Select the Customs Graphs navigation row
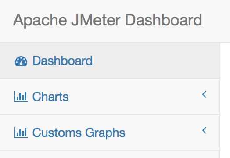The height and width of the screenshot is (158, 230). (x=110, y=133)
